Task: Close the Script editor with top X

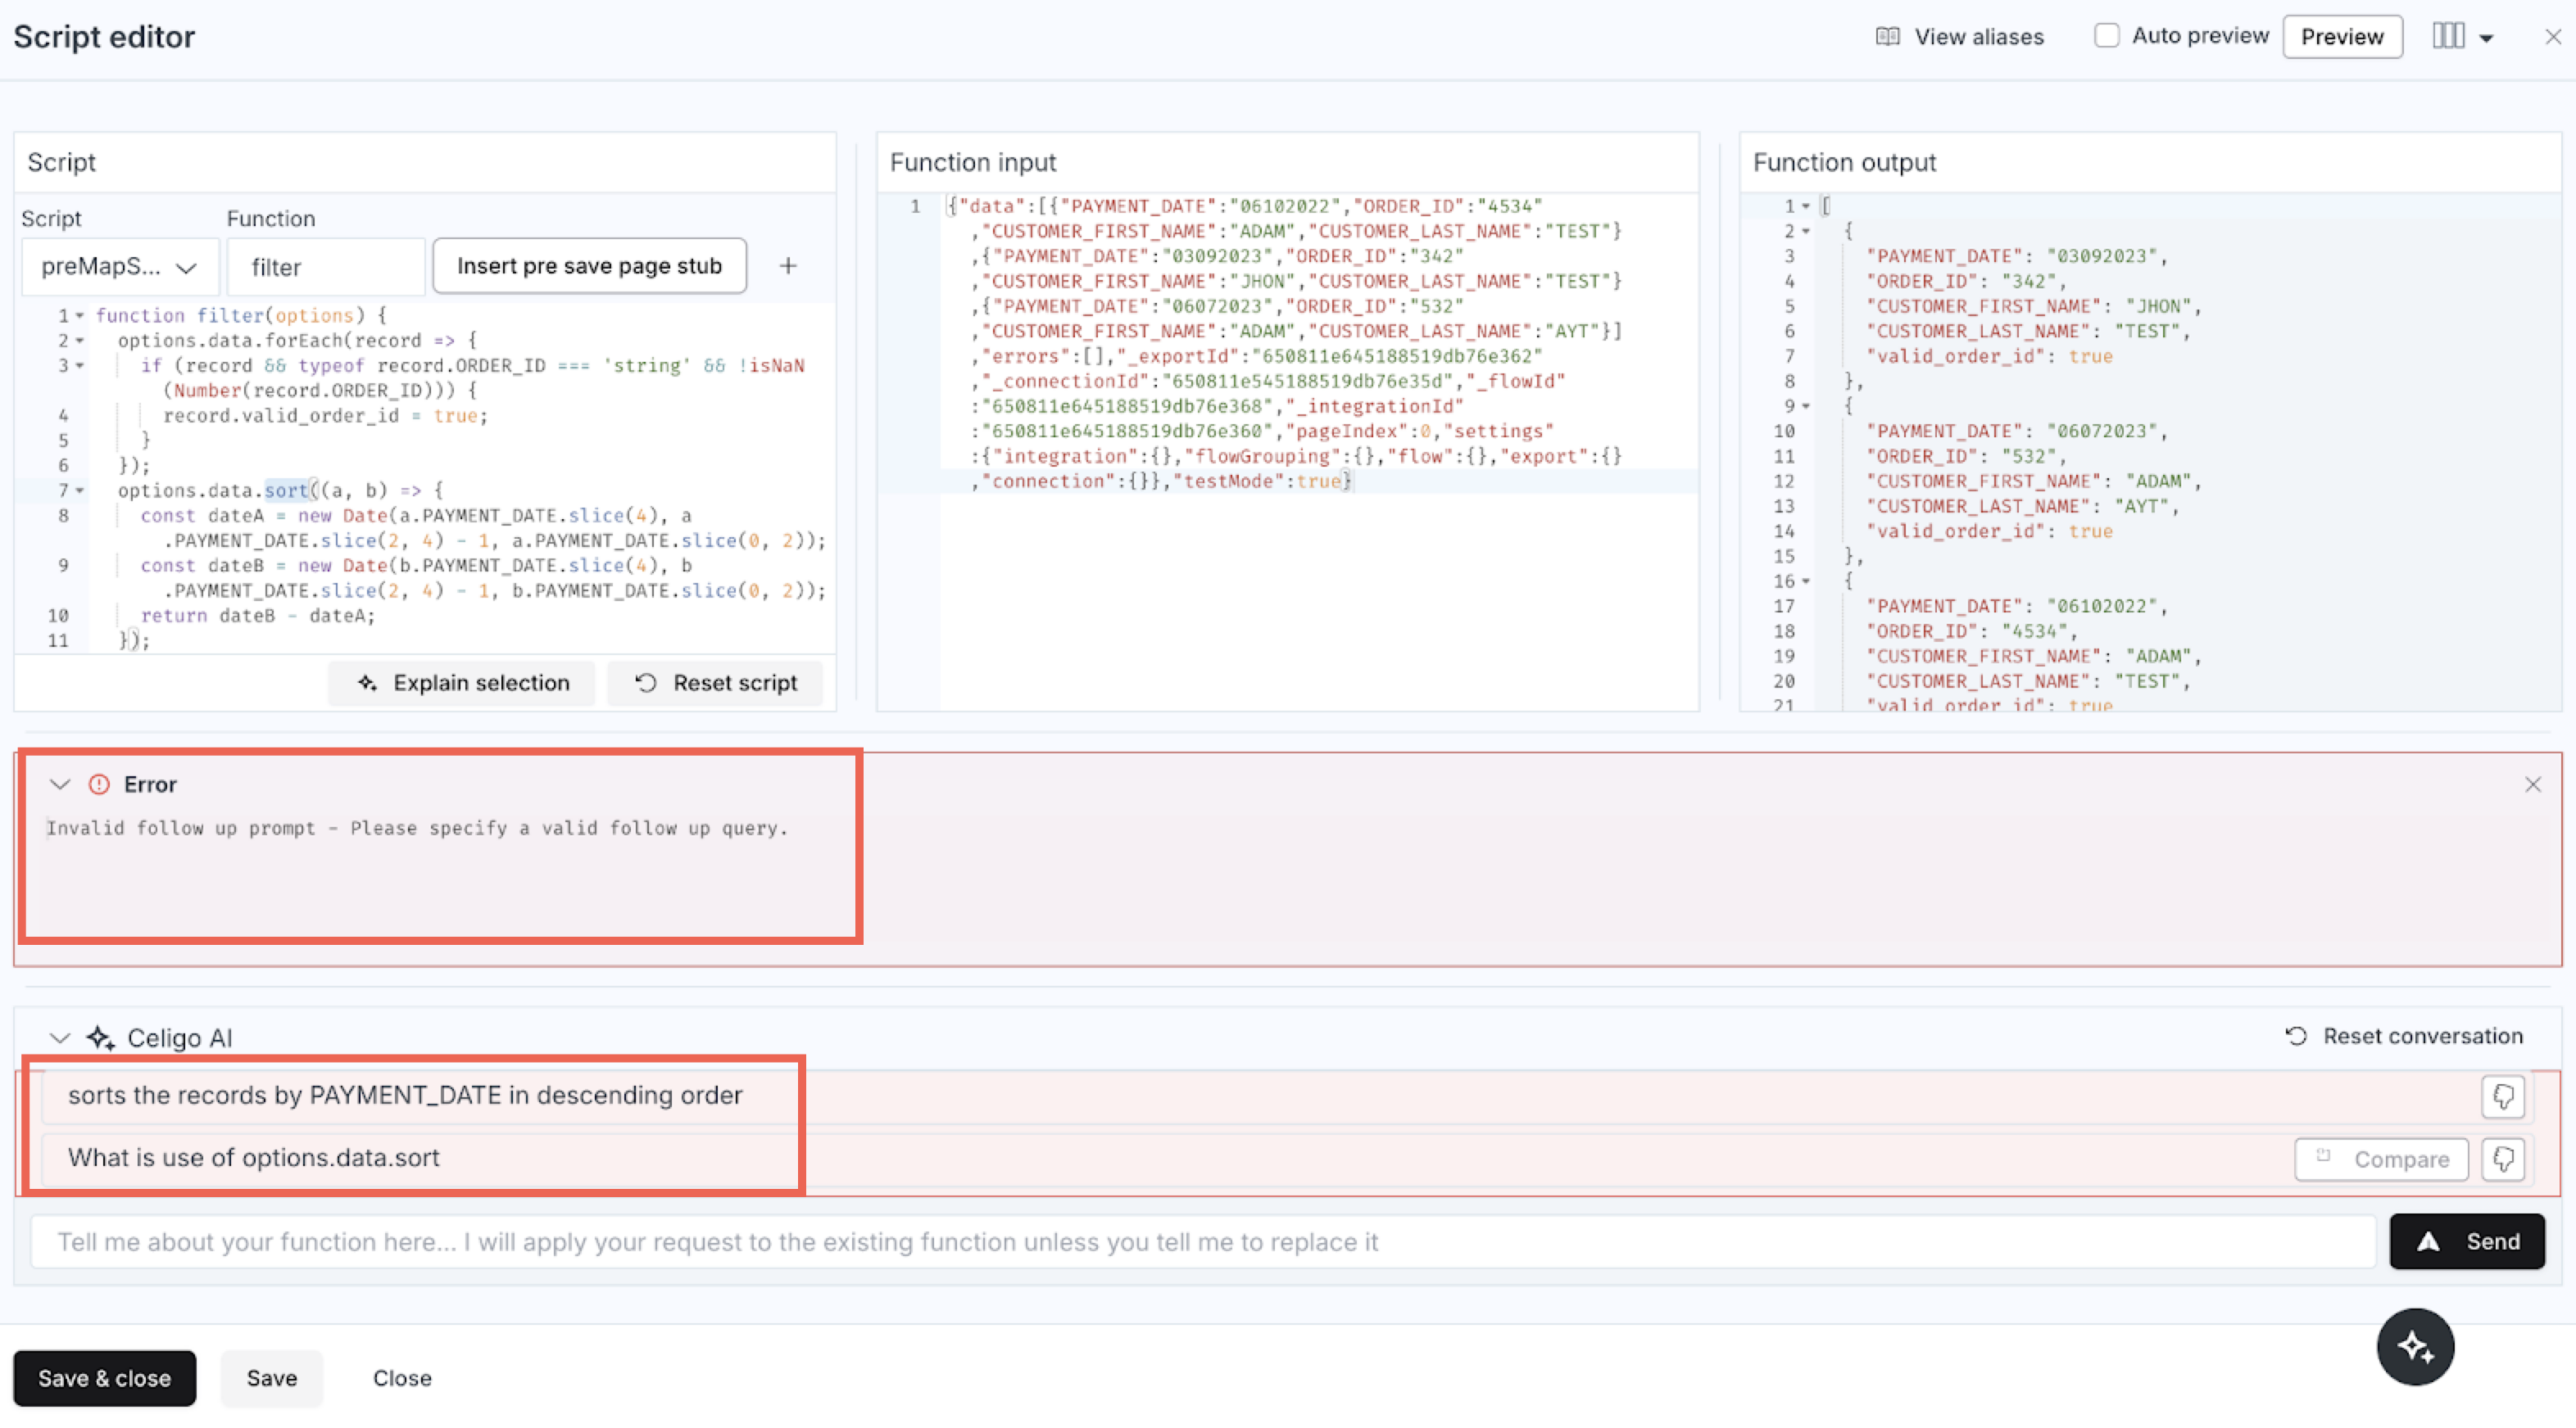Action: point(2552,37)
